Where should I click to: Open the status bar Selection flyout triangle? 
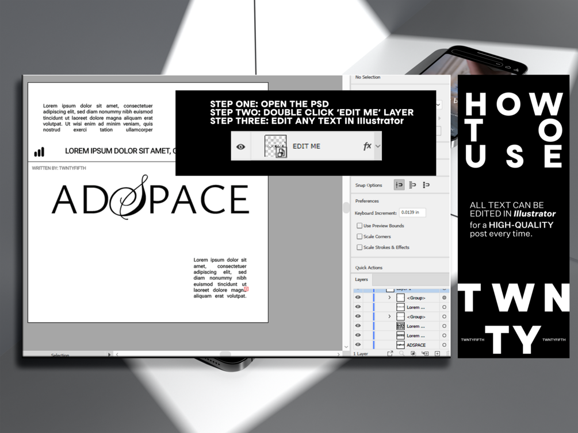point(109,354)
